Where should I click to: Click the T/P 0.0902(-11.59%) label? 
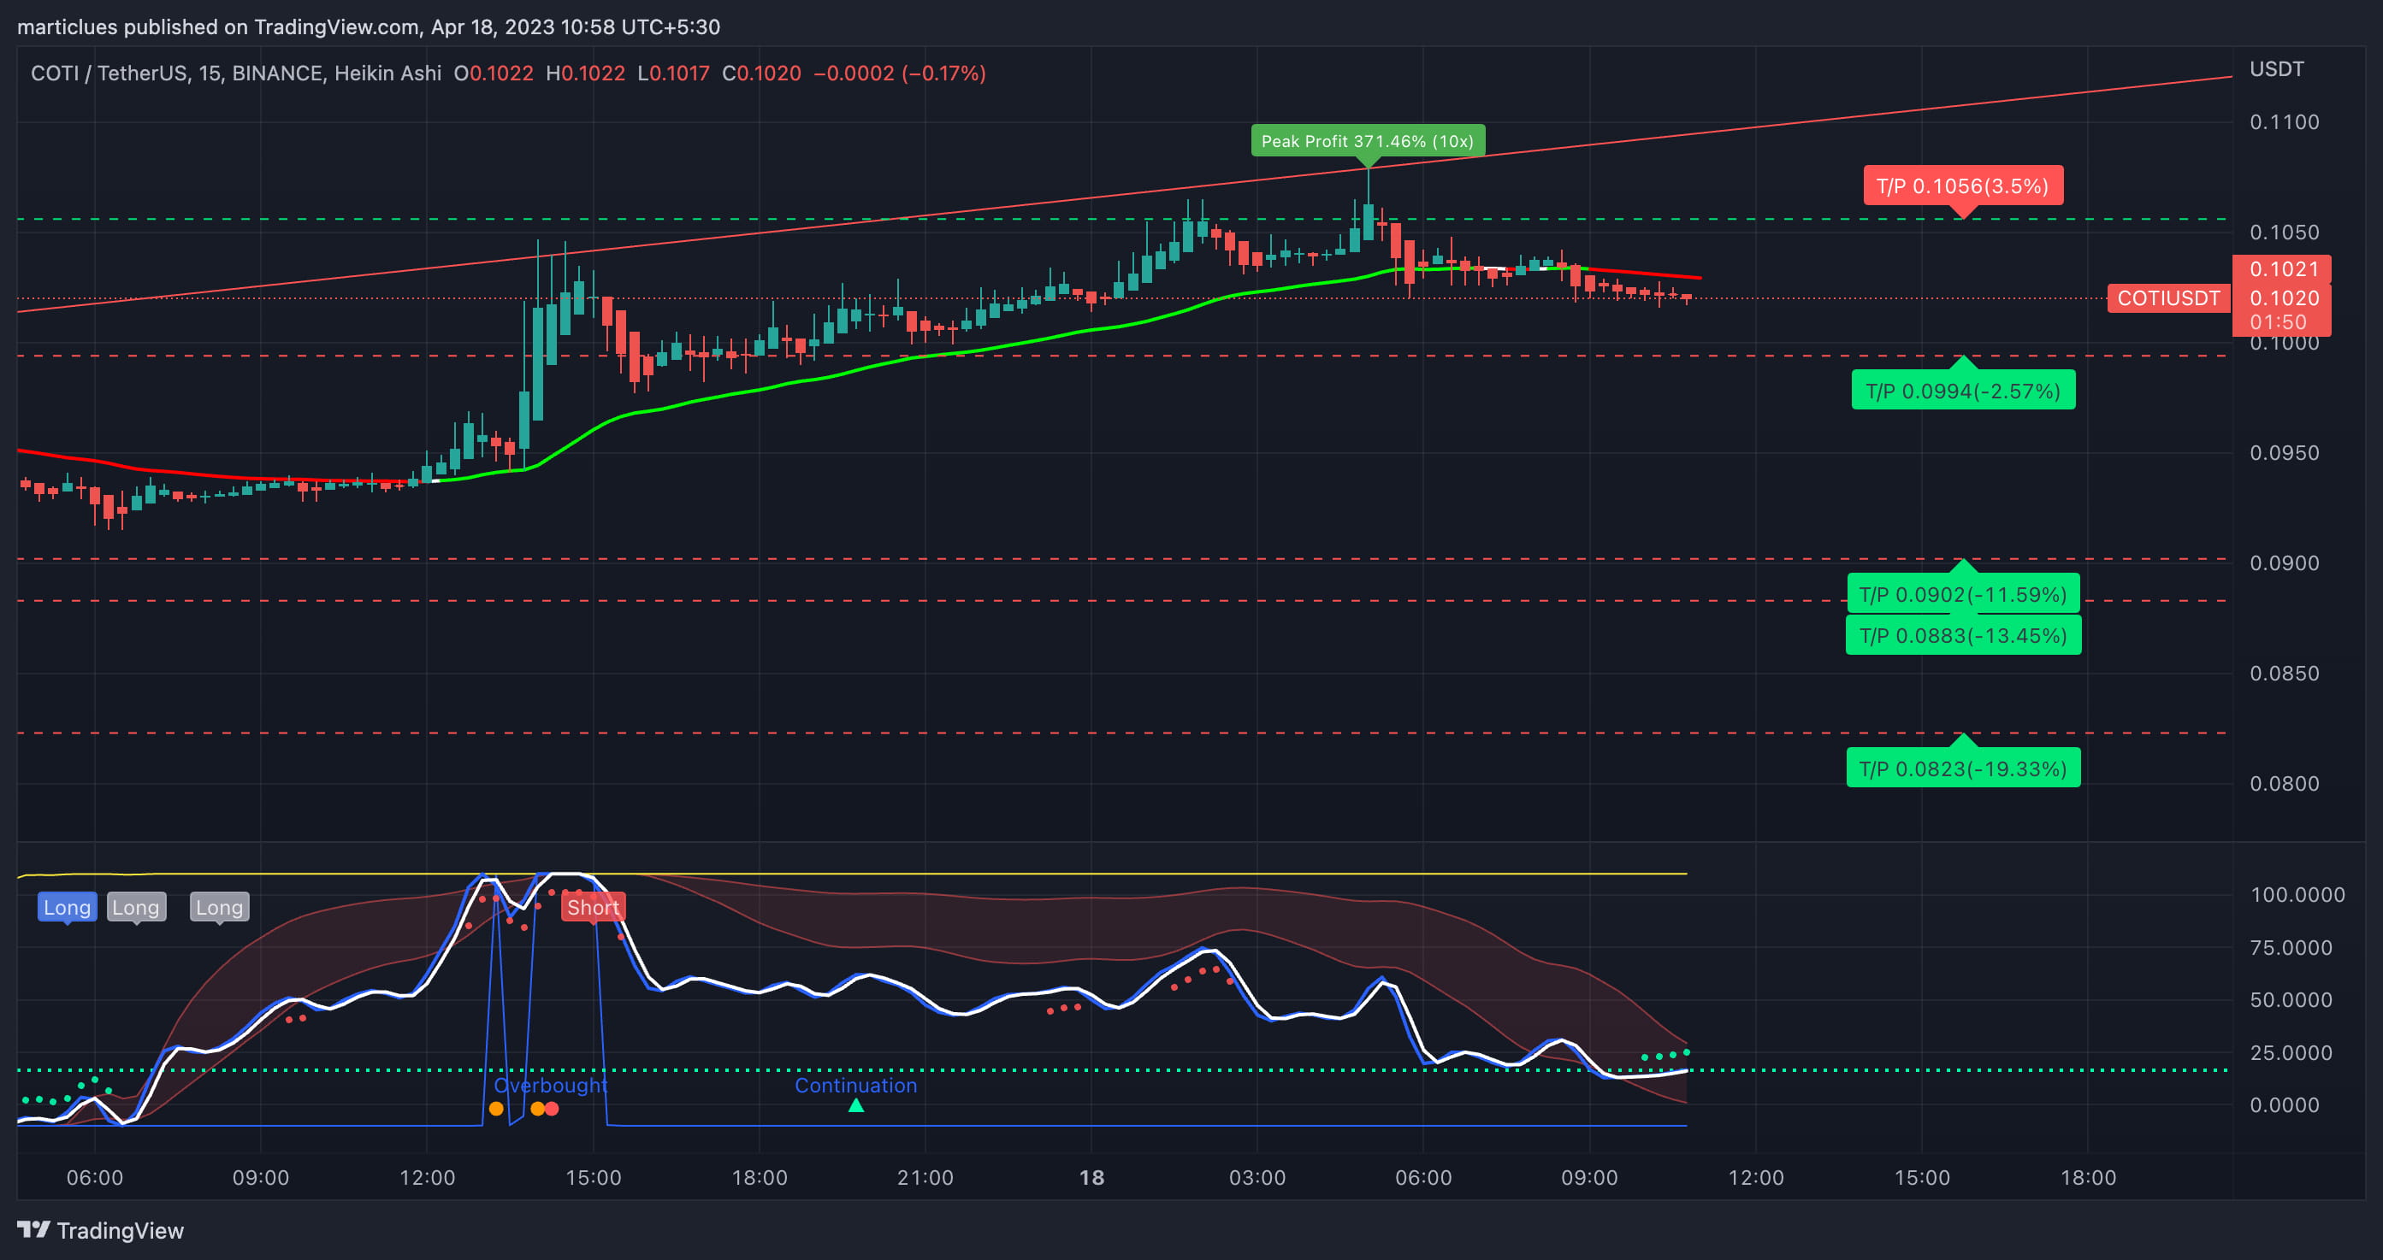[1963, 593]
